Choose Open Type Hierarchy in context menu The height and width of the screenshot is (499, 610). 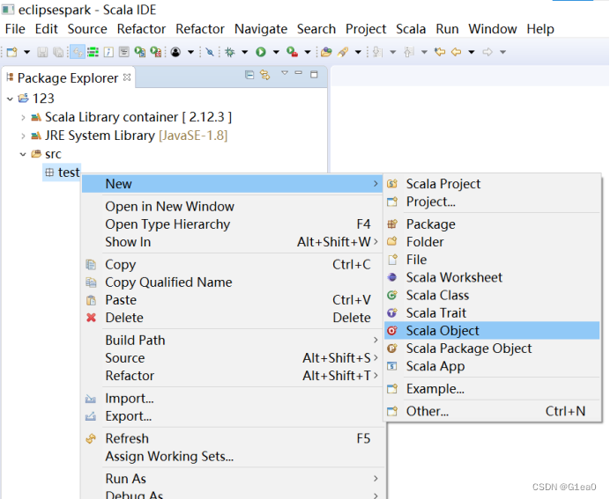233,224
